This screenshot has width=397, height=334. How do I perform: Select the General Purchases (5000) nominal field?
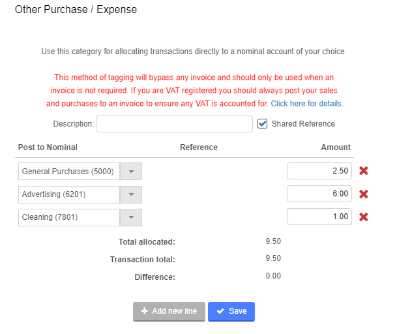pyautogui.click(x=68, y=172)
